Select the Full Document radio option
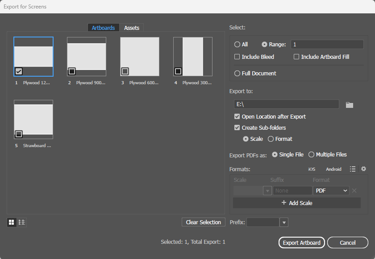 (x=237, y=73)
